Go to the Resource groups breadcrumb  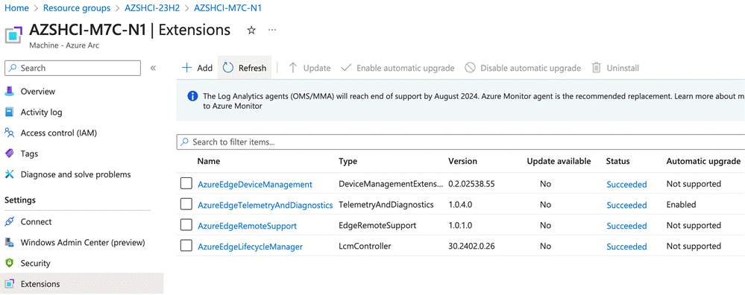77,8
